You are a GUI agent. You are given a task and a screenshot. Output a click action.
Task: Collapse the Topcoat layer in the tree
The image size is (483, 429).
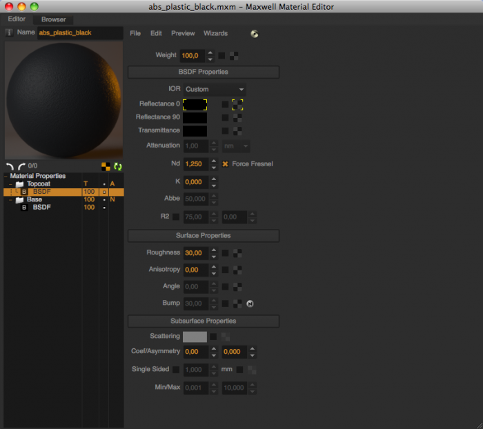coord(10,184)
